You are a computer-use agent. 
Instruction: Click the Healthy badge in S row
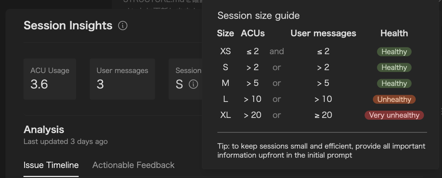pos(394,68)
